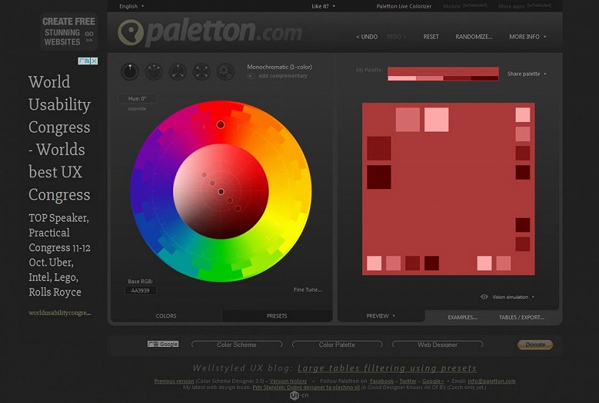
Task: Switch to the PRESETS tab
Action: [277, 316]
